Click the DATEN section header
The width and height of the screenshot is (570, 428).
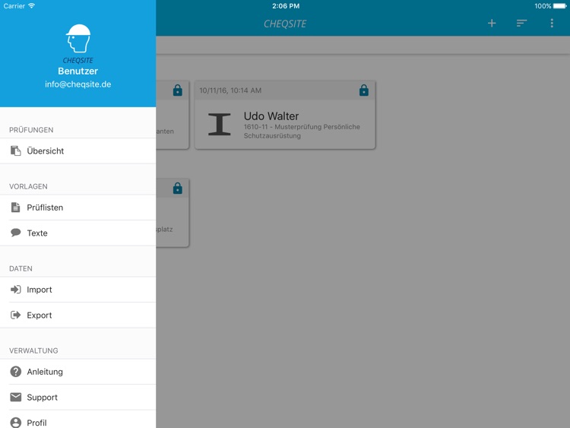coord(21,268)
